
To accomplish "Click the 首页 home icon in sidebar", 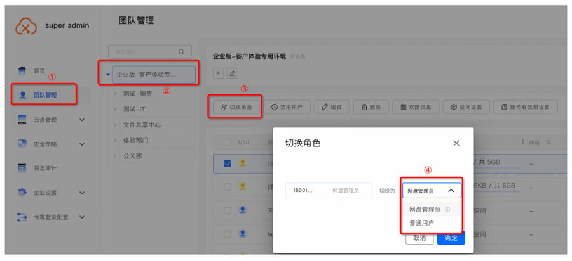I will coord(22,70).
